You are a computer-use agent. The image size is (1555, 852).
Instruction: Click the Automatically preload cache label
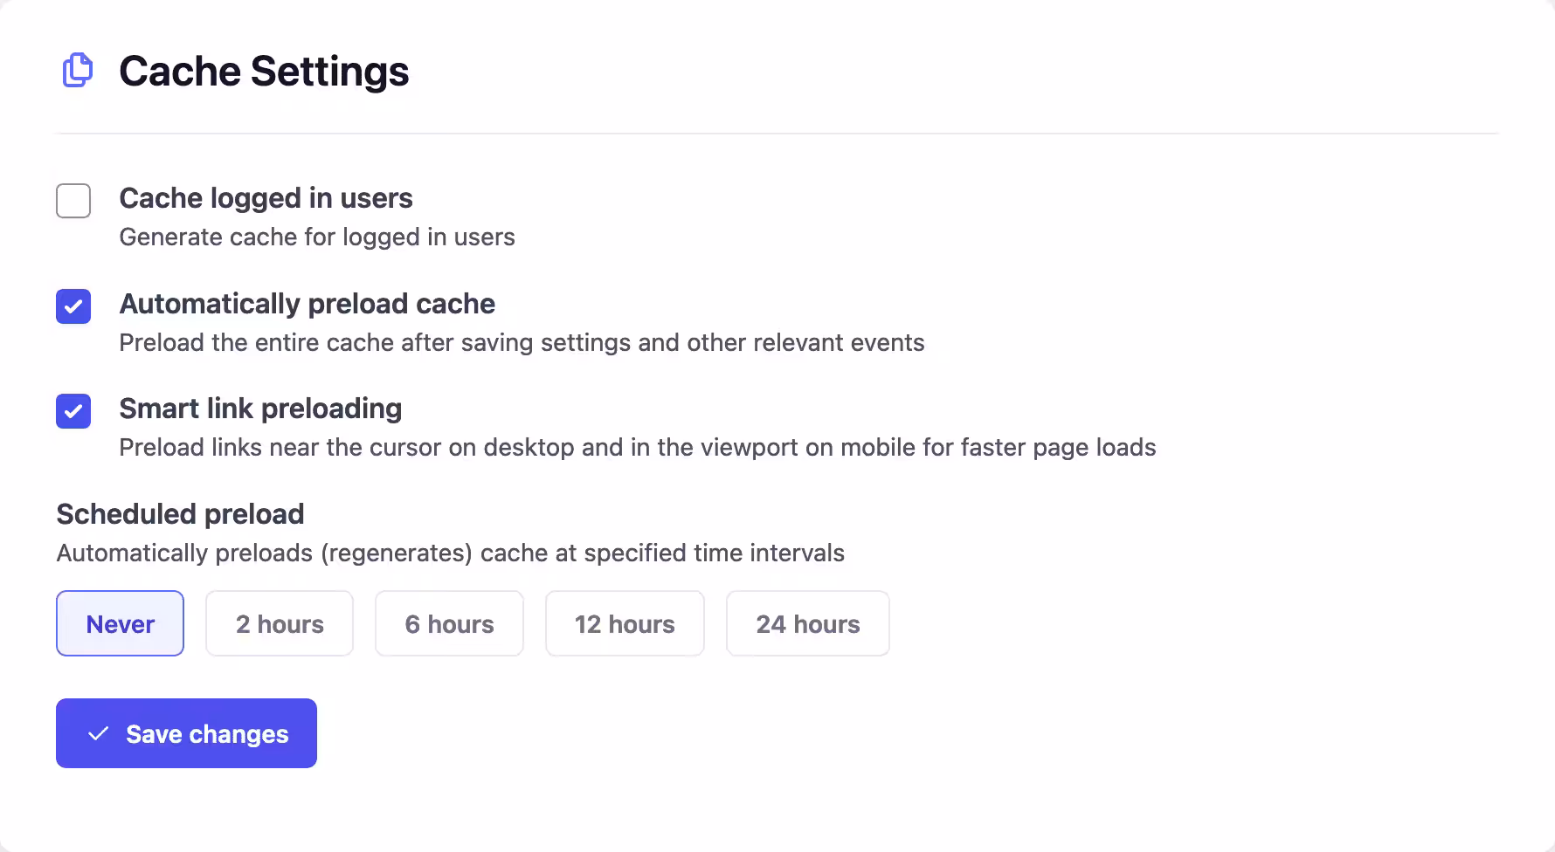click(x=308, y=304)
